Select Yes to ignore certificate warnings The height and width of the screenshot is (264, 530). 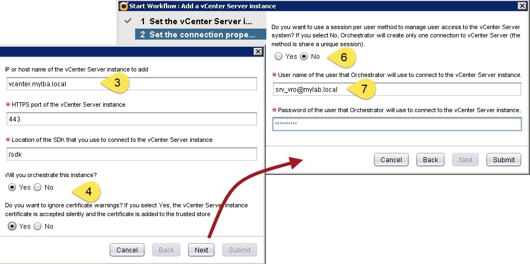tap(12, 226)
